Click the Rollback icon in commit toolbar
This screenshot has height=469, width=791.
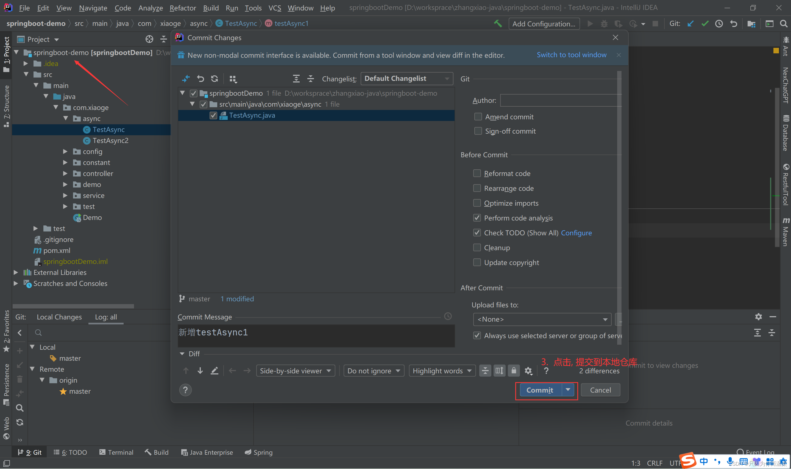[200, 78]
